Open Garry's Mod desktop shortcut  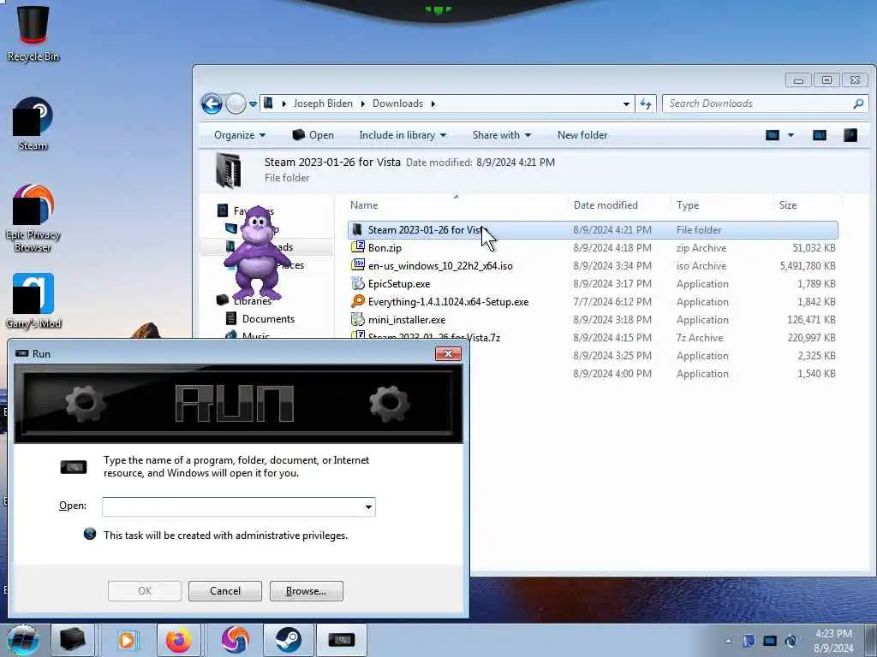coord(33,300)
